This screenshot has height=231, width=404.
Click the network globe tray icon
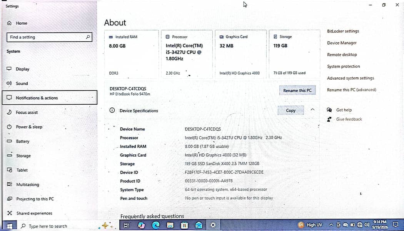pos(360,225)
